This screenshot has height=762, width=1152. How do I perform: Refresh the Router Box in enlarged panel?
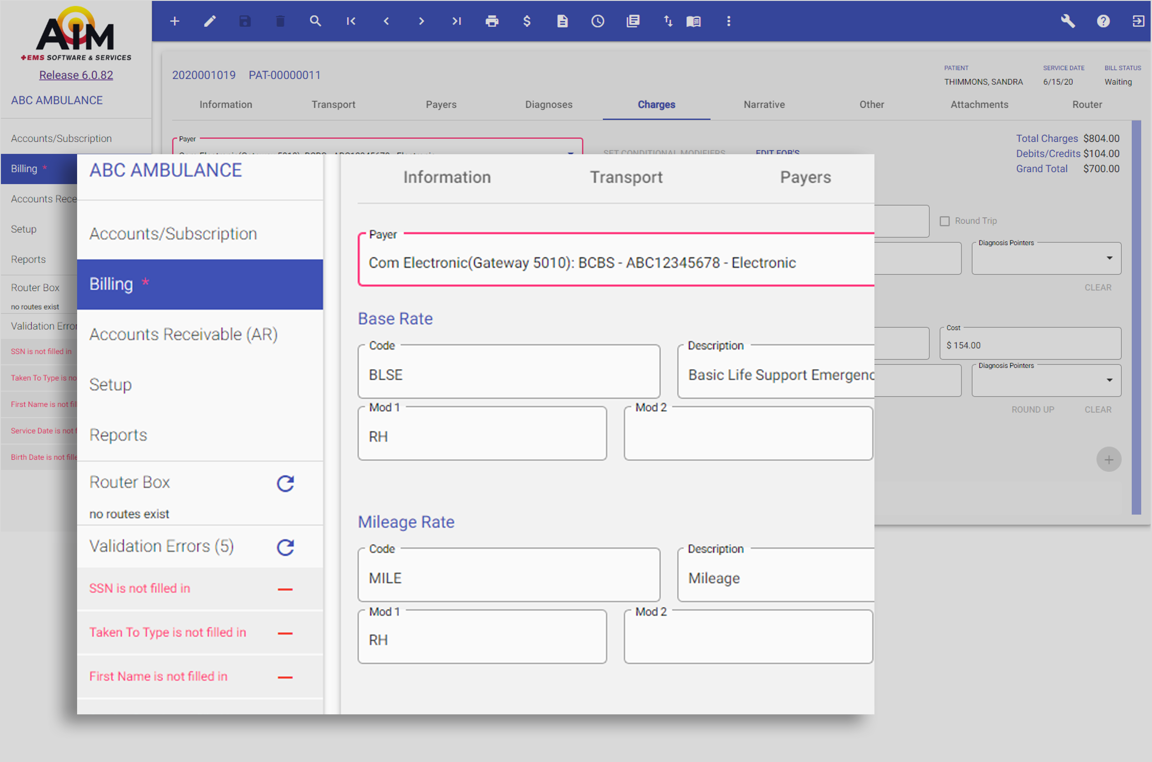tap(285, 483)
